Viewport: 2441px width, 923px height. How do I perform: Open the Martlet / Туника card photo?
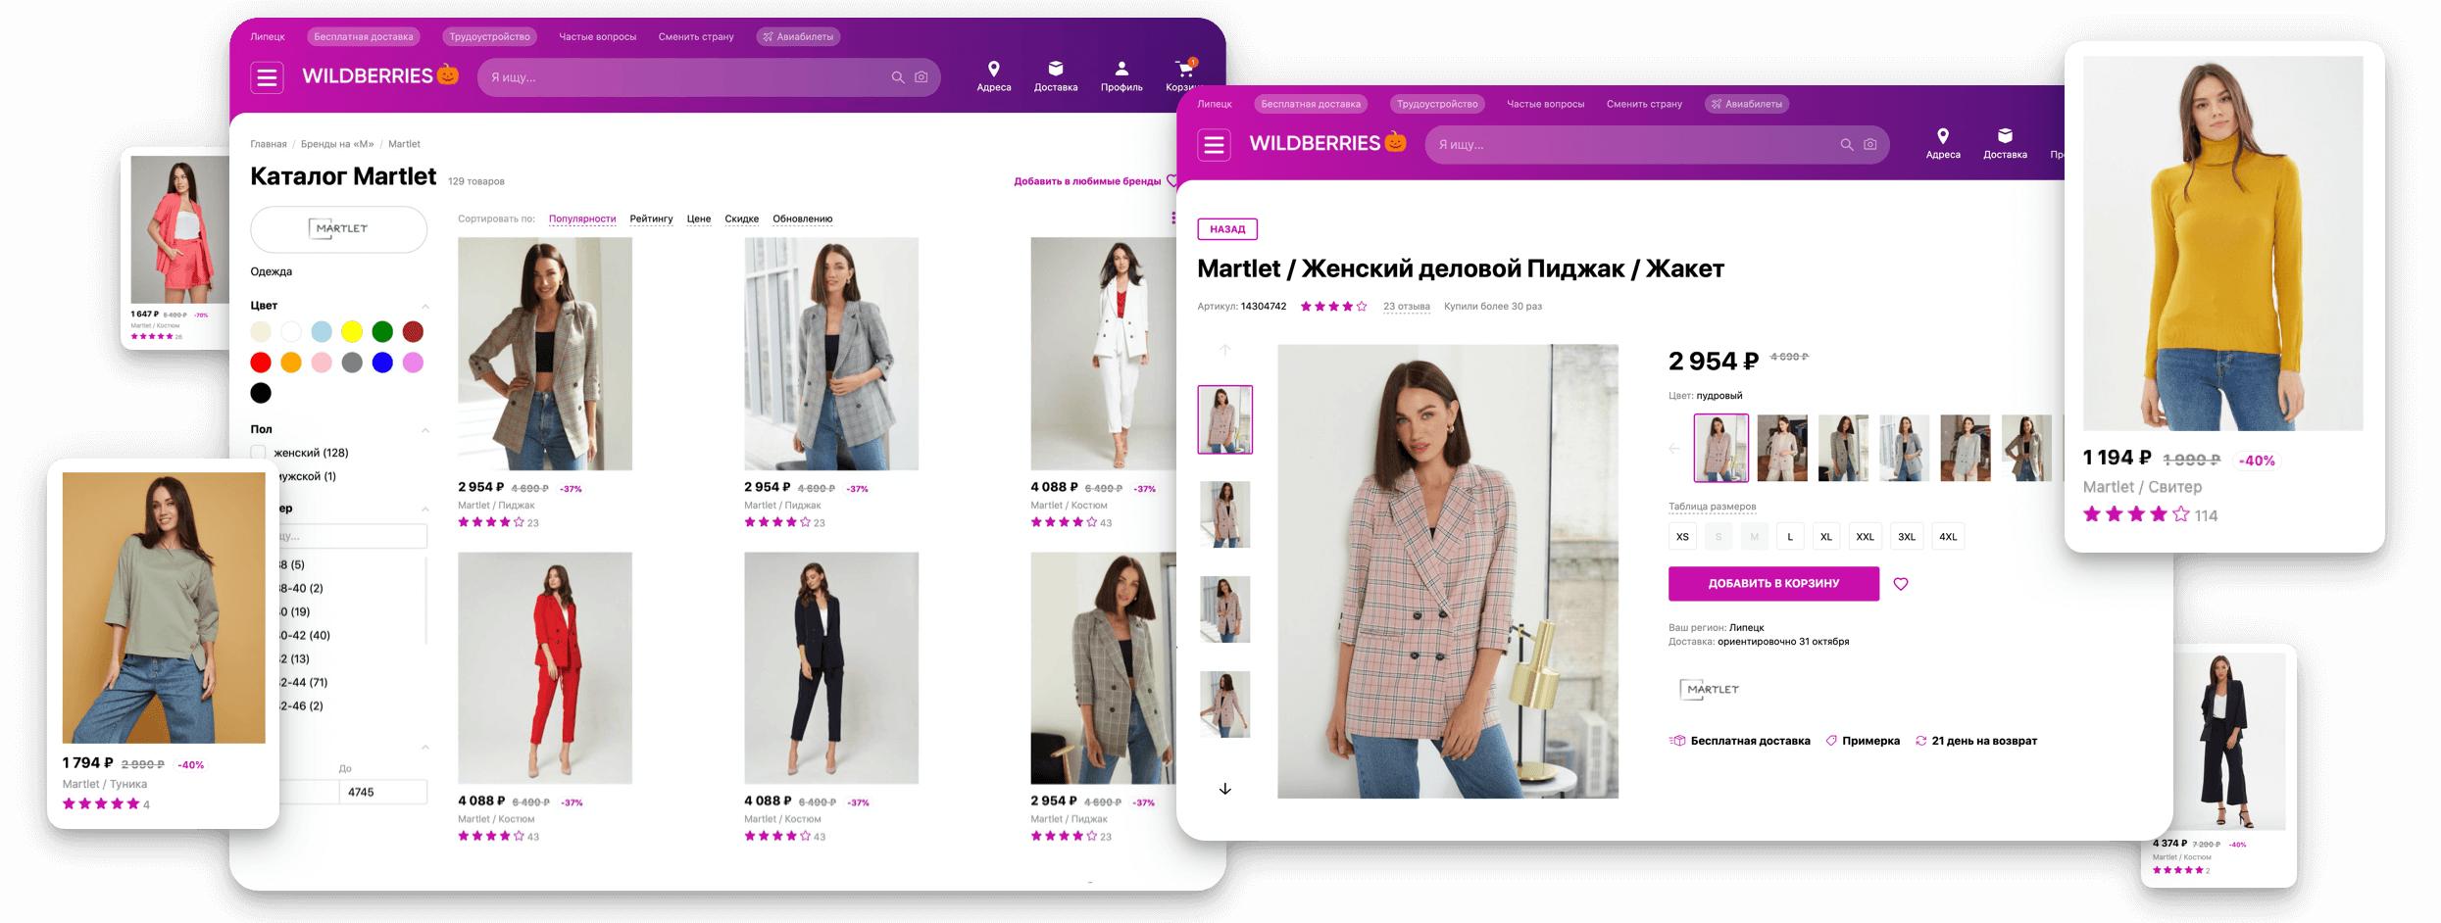pyautogui.click(x=164, y=607)
